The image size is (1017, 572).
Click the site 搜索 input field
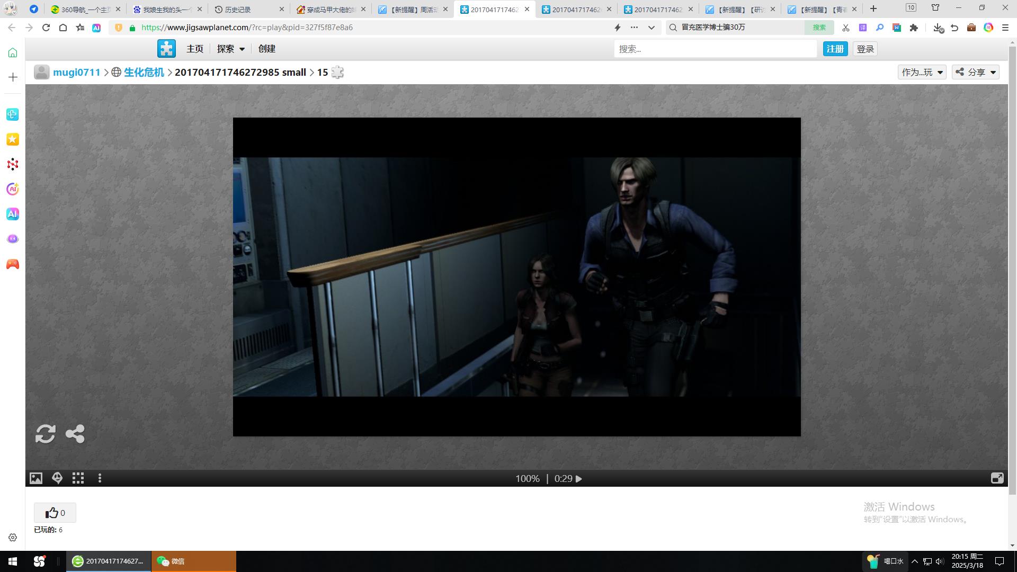(716, 49)
